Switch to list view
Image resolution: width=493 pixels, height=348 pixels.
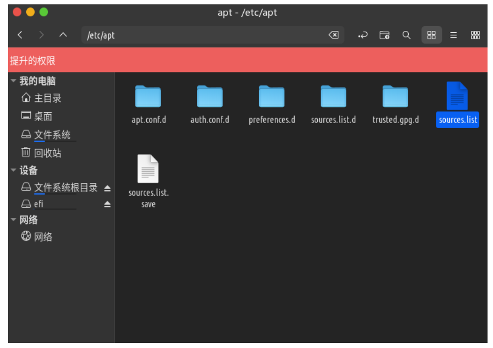pos(453,35)
